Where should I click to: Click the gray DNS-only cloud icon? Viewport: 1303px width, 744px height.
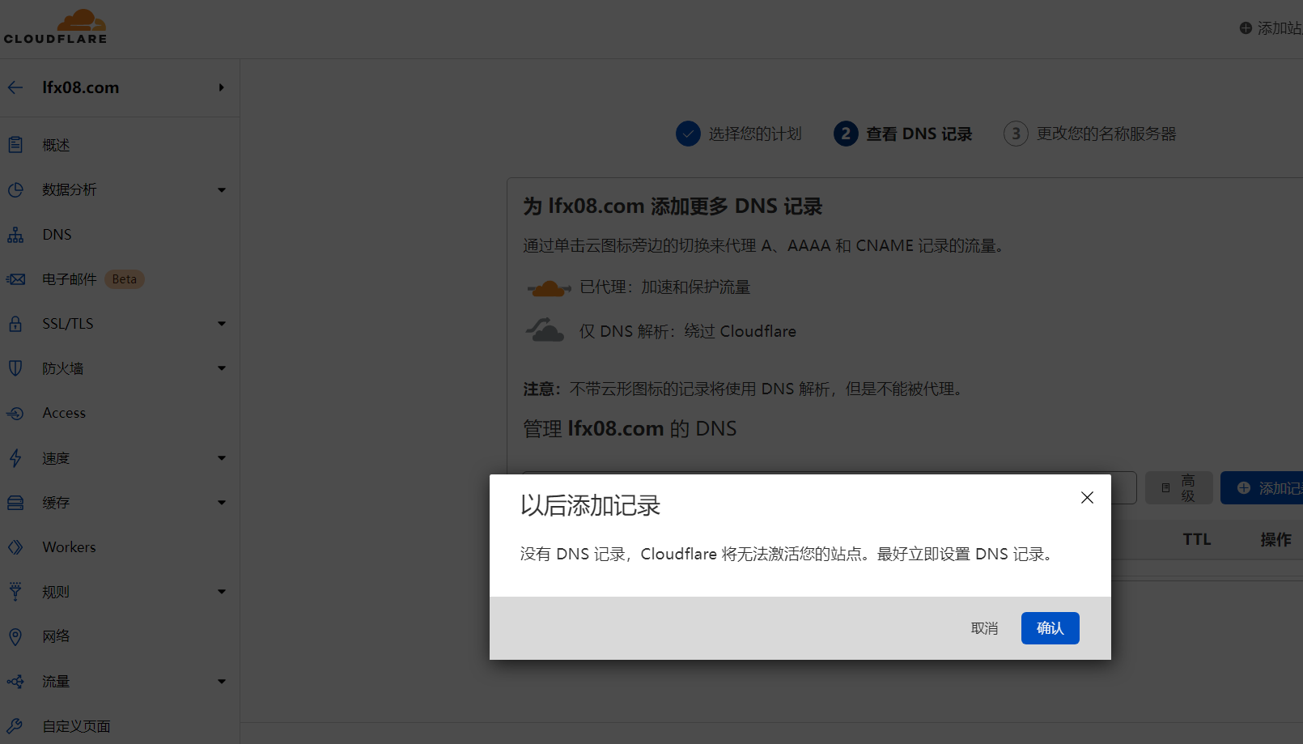click(545, 330)
